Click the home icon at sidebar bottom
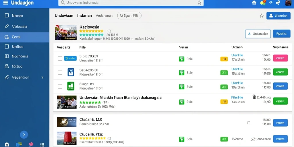 [7, 145]
